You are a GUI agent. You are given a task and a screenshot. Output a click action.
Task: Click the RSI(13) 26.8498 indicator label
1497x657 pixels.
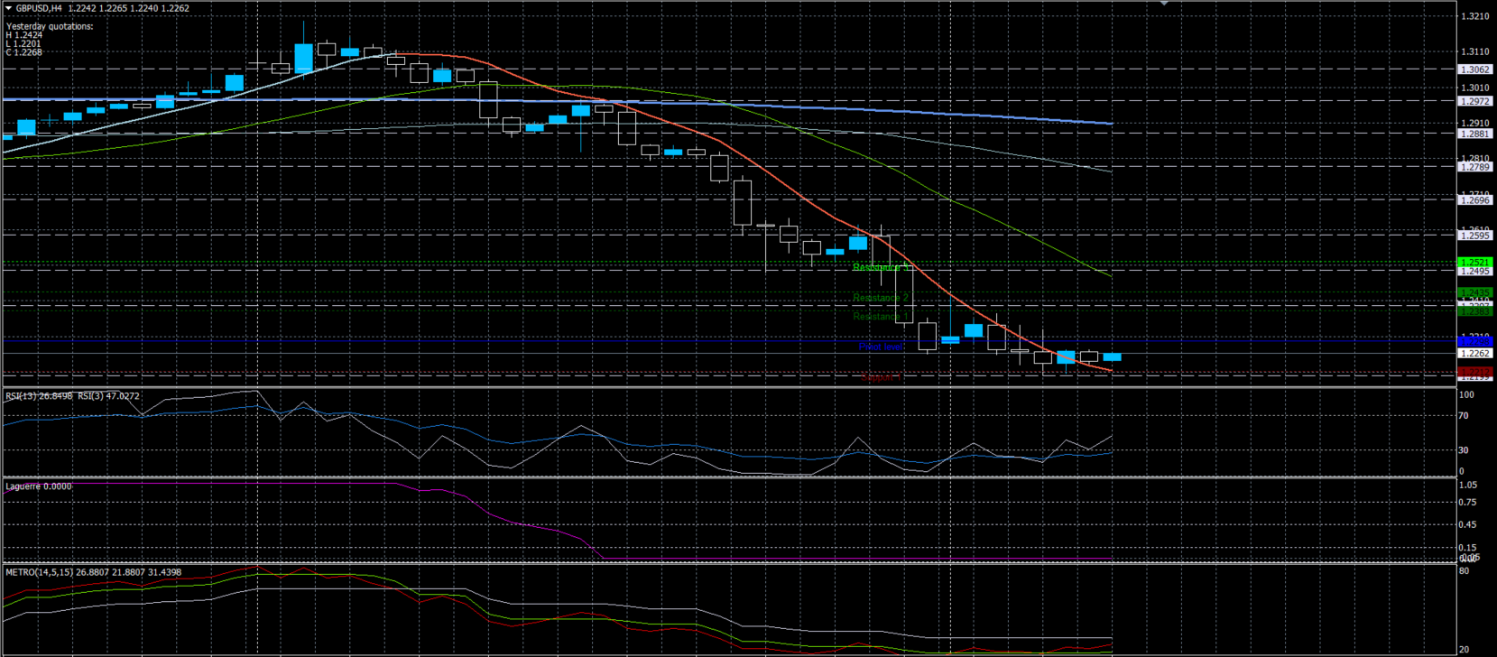click(39, 396)
